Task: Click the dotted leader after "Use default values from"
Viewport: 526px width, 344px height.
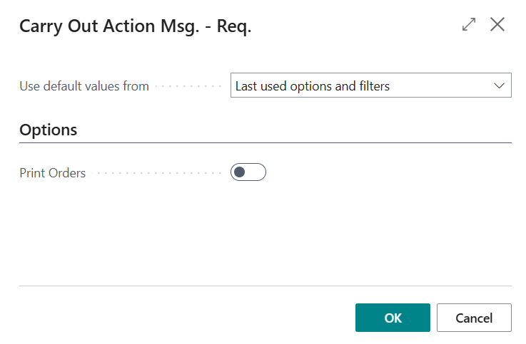Action: (x=189, y=86)
